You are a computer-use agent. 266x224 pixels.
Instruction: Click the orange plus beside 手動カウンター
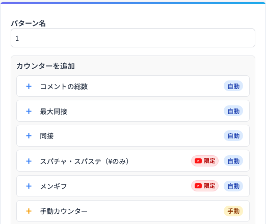point(29,211)
